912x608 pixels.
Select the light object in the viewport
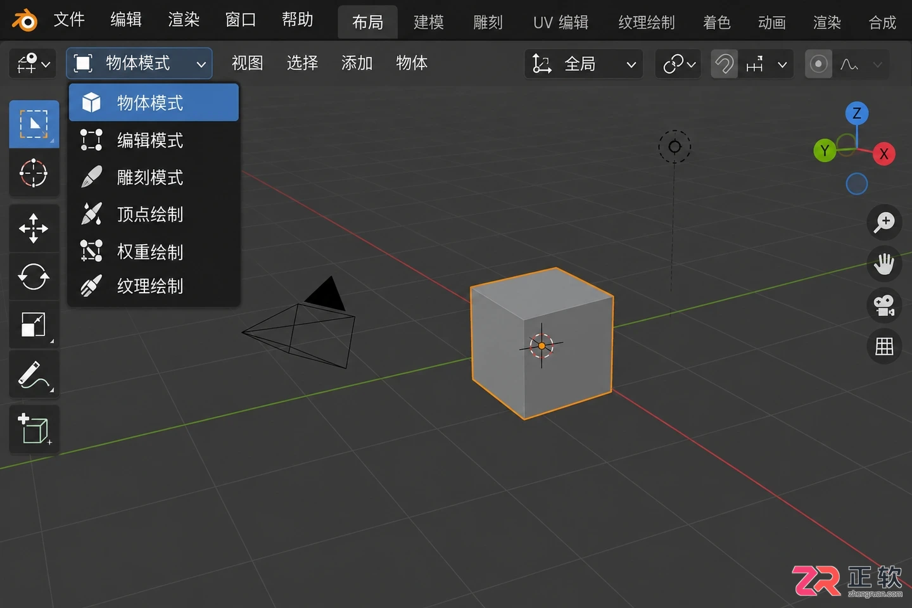click(x=674, y=147)
